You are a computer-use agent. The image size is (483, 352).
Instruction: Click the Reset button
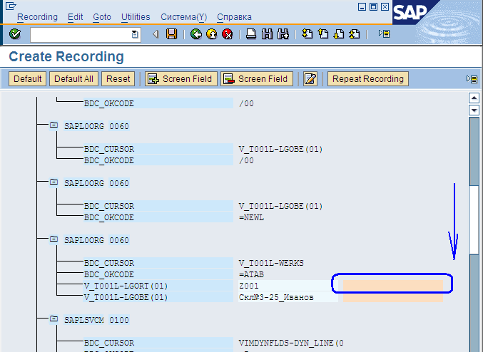118,79
